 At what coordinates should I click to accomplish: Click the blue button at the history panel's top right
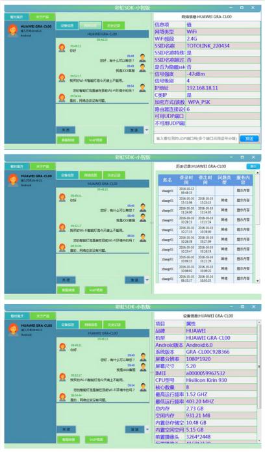click(253, 166)
